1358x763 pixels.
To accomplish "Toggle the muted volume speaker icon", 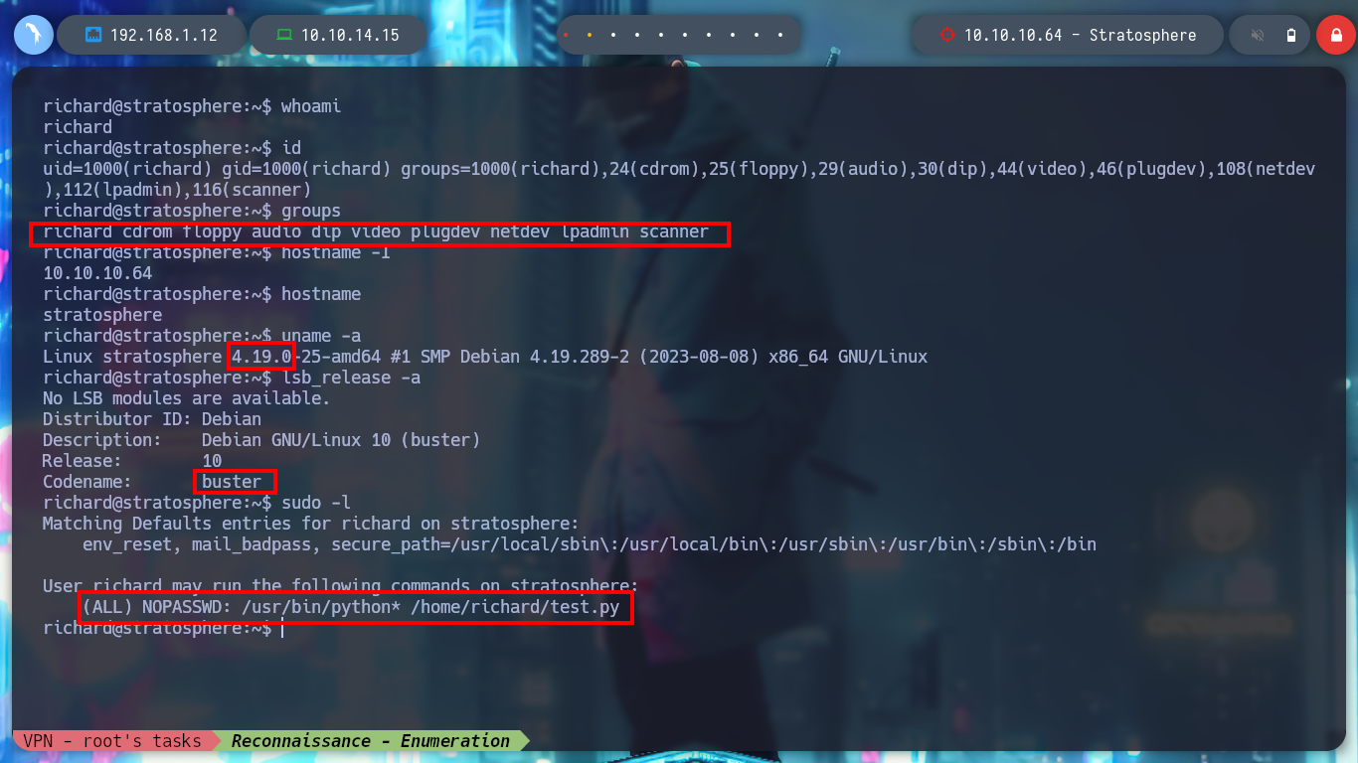I will (x=1258, y=36).
